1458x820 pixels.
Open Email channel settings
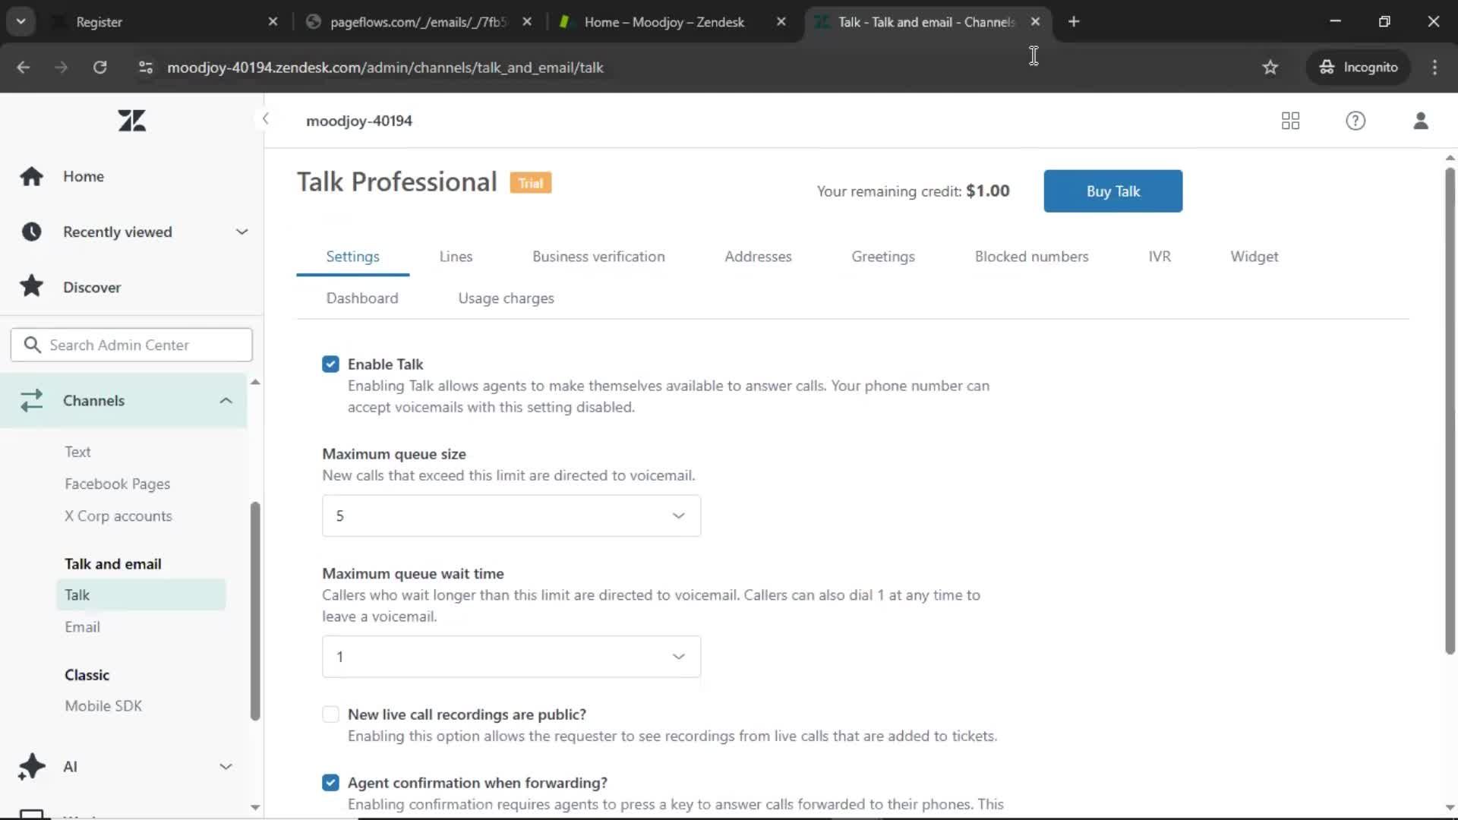pyautogui.click(x=82, y=627)
